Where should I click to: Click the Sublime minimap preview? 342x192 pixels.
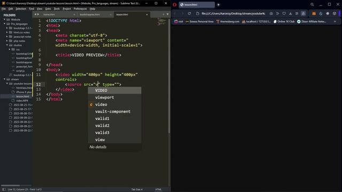[x=161, y=22]
